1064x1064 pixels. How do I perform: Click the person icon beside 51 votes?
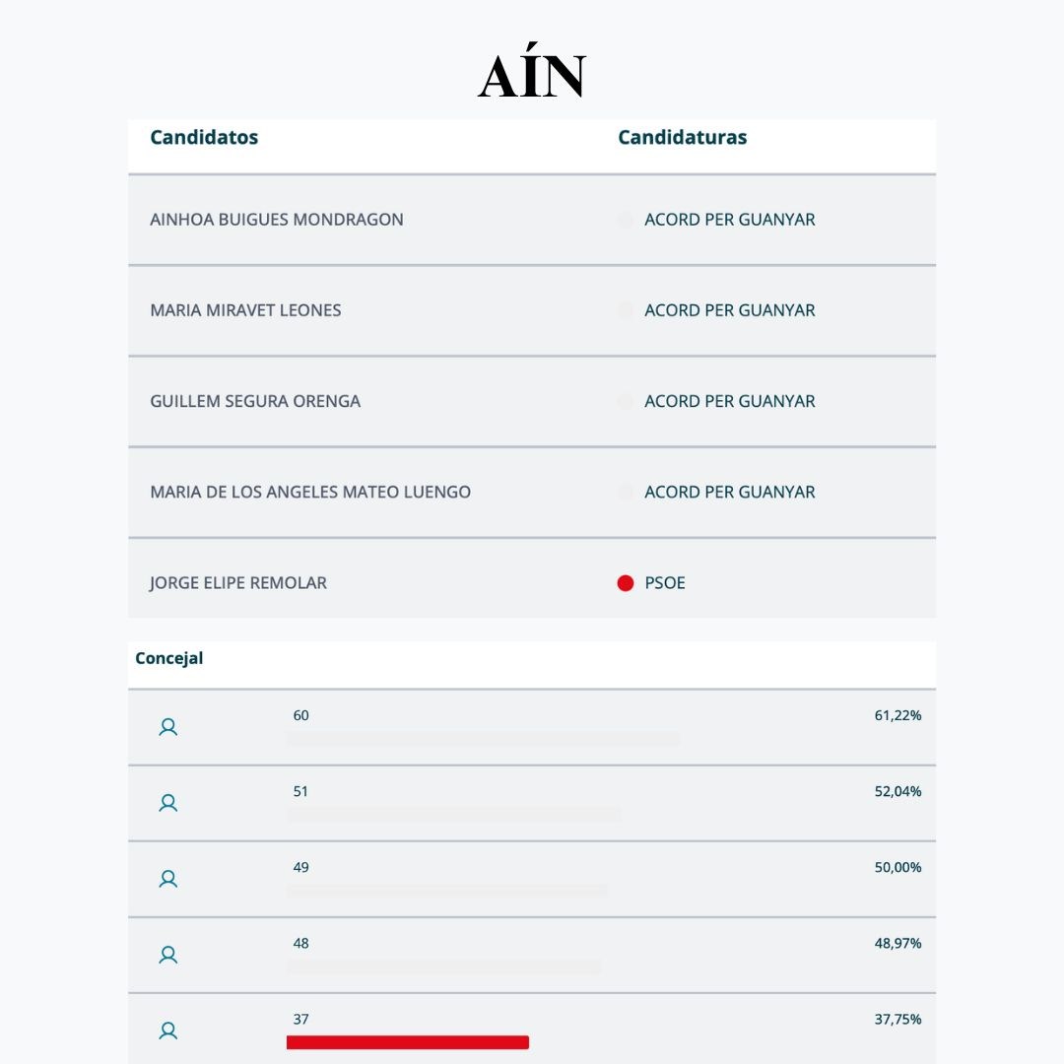(x=168, y=804)
